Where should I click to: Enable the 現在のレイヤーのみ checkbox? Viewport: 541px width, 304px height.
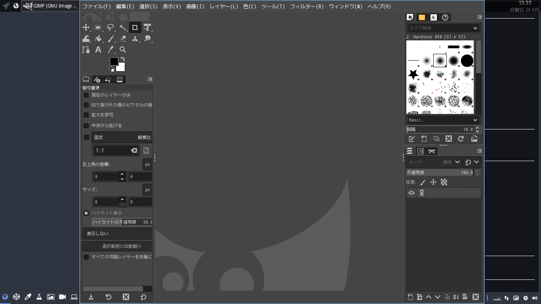pyautogui.click(x=86, y=95)
